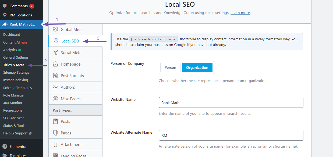Click the Global Meta gear icon

(x=55, y=29)
